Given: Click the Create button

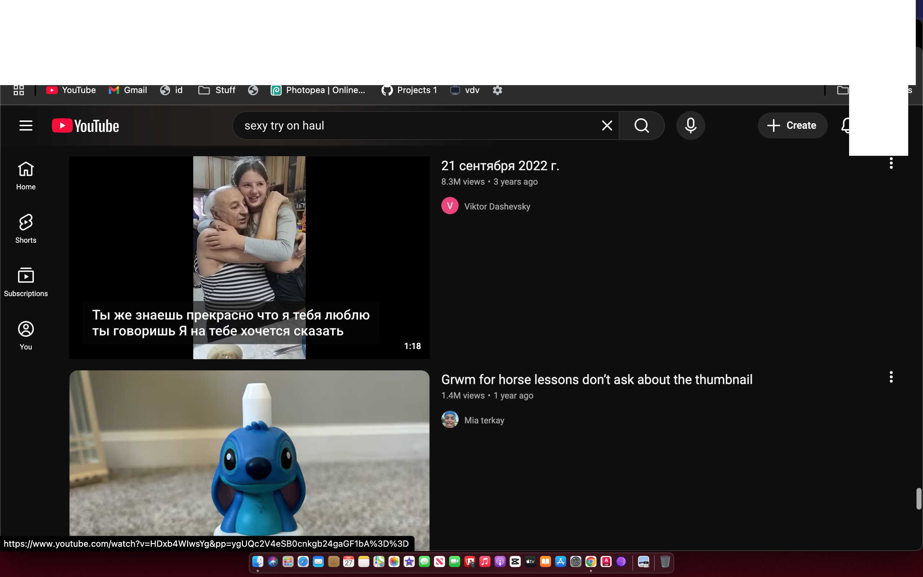Looking at the screenshot, I should click(792, 125).
